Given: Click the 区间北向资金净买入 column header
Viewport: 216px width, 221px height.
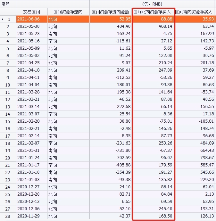Looking at the screenshot, I should 152,12.
